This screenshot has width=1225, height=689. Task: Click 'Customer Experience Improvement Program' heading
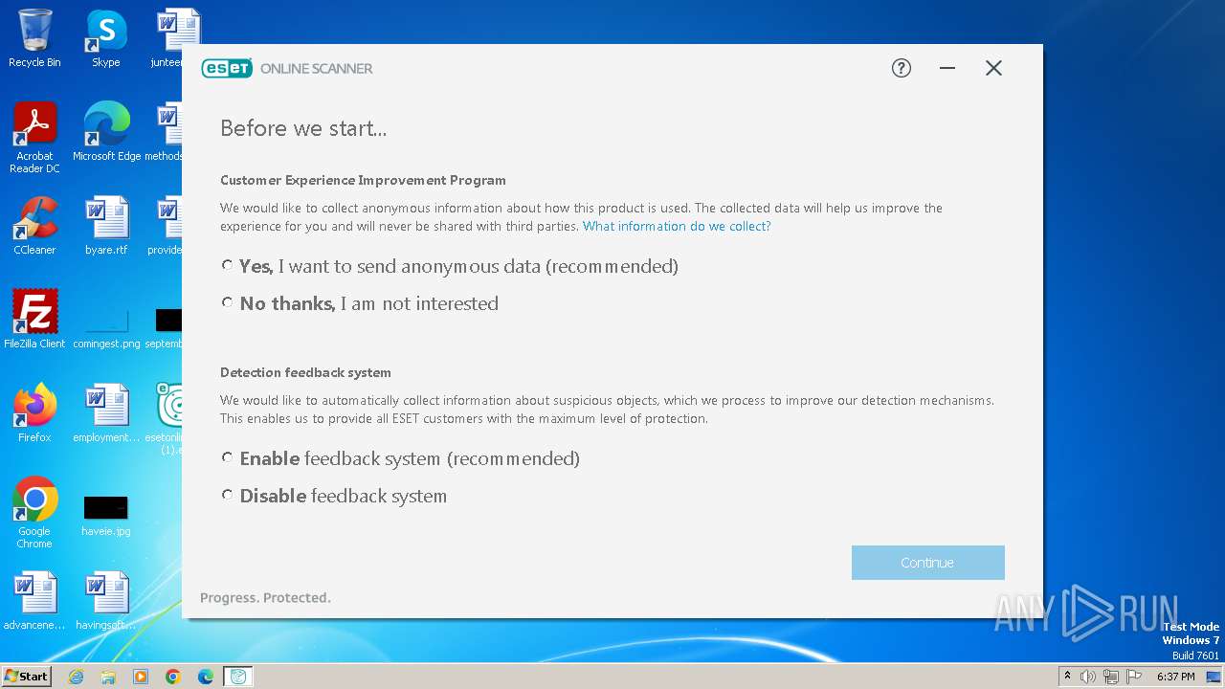363,180
